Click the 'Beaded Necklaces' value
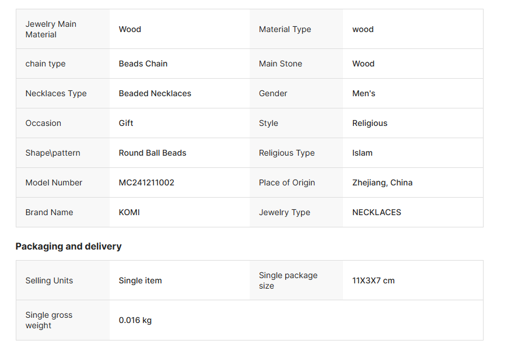This screenshot has height=351, width=511. 155,93
